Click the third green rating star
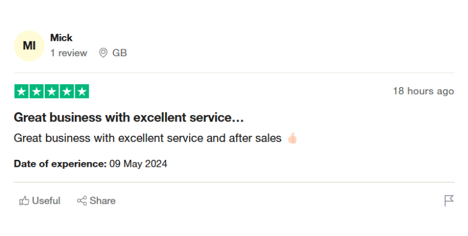Viewport: 468px width, 236px height. click(x=52, y=91)
